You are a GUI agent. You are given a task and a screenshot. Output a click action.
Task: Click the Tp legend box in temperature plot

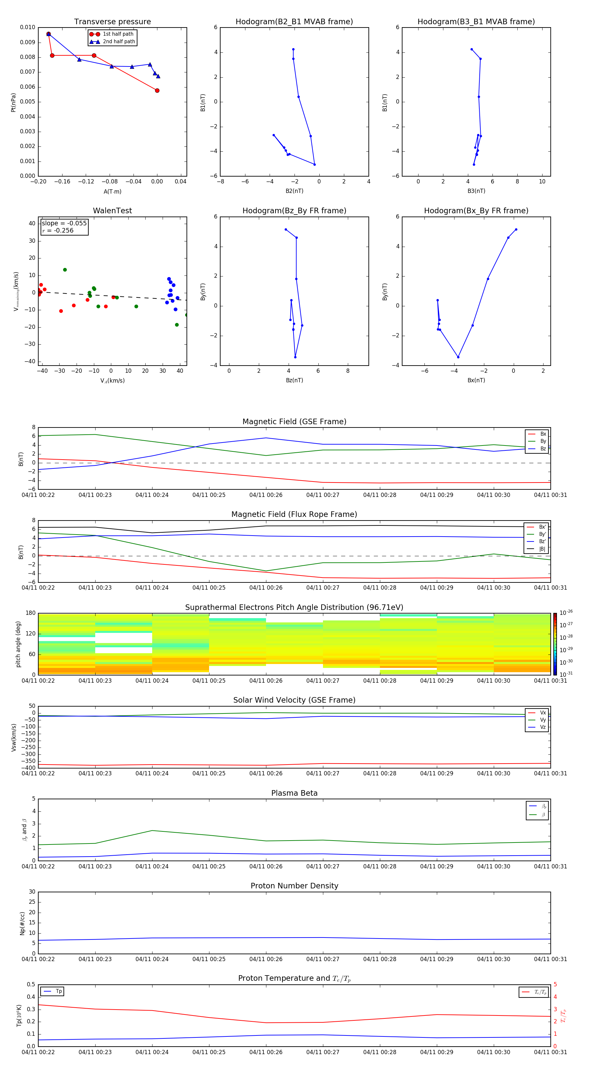click(52, 991)
